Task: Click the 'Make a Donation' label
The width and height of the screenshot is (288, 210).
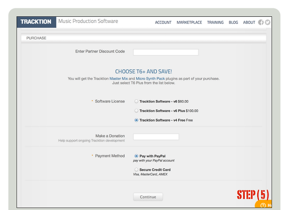Action: click(x=110, y=136)
